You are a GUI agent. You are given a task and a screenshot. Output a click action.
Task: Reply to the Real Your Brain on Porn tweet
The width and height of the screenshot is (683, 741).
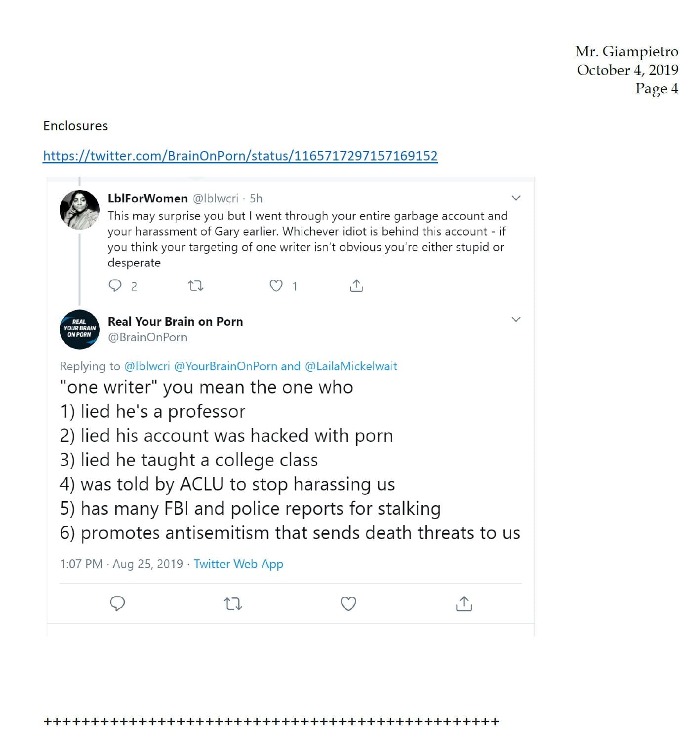point(117,603)
